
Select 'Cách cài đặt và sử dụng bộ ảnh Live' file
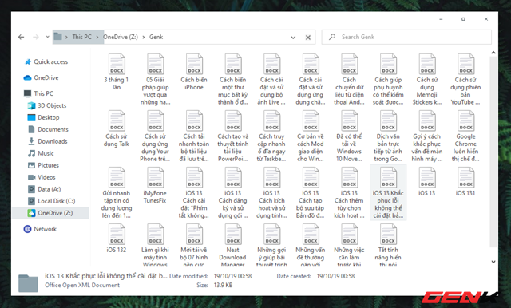pyautogui.click(x=271, y=80)
